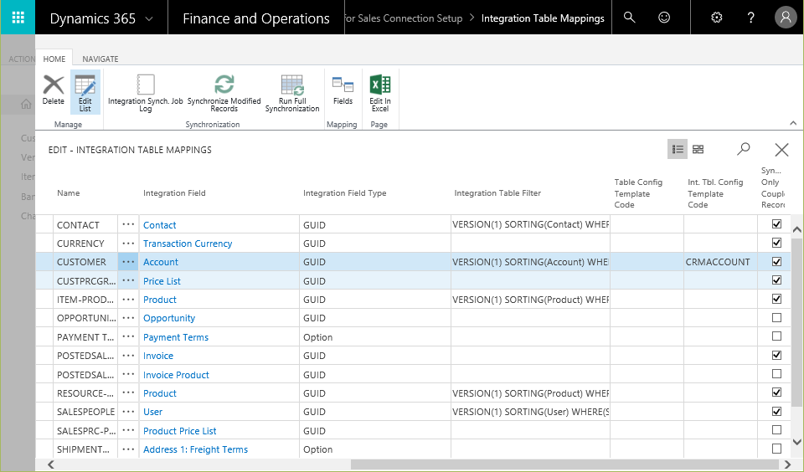Select the CUSTOMER name cell
Viewport: 804px width, 472px height.
(85, 262)
